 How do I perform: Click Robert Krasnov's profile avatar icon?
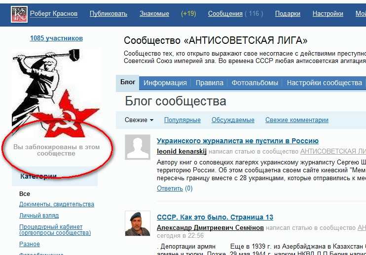click(19, 14)
